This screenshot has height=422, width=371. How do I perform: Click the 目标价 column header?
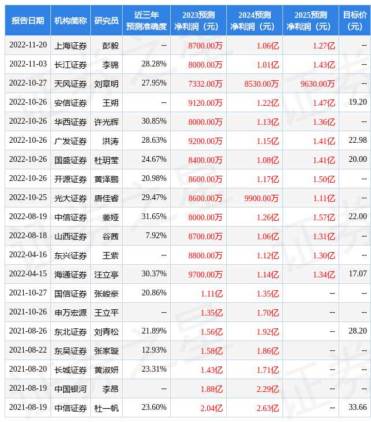click(x=355, y=21)
